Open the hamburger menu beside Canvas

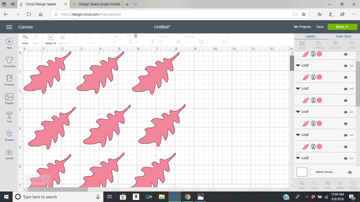[x=9, y=27]
